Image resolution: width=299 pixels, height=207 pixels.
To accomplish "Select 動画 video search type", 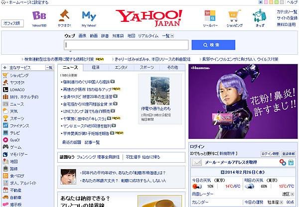I will click(x=94, y=36).
